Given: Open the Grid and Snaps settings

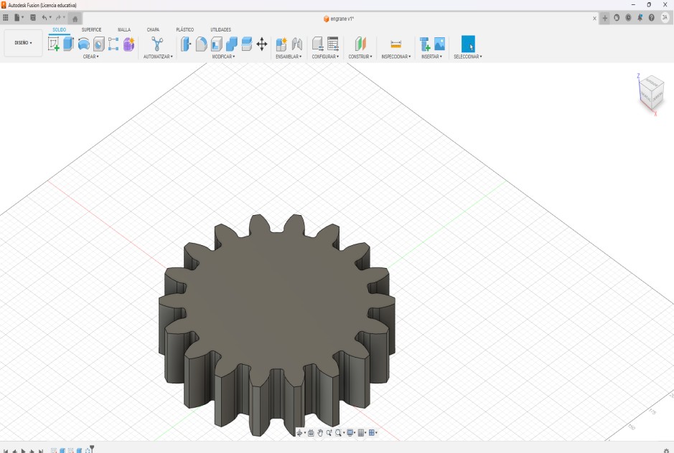Looking at the screenshot, I should 361,433.
